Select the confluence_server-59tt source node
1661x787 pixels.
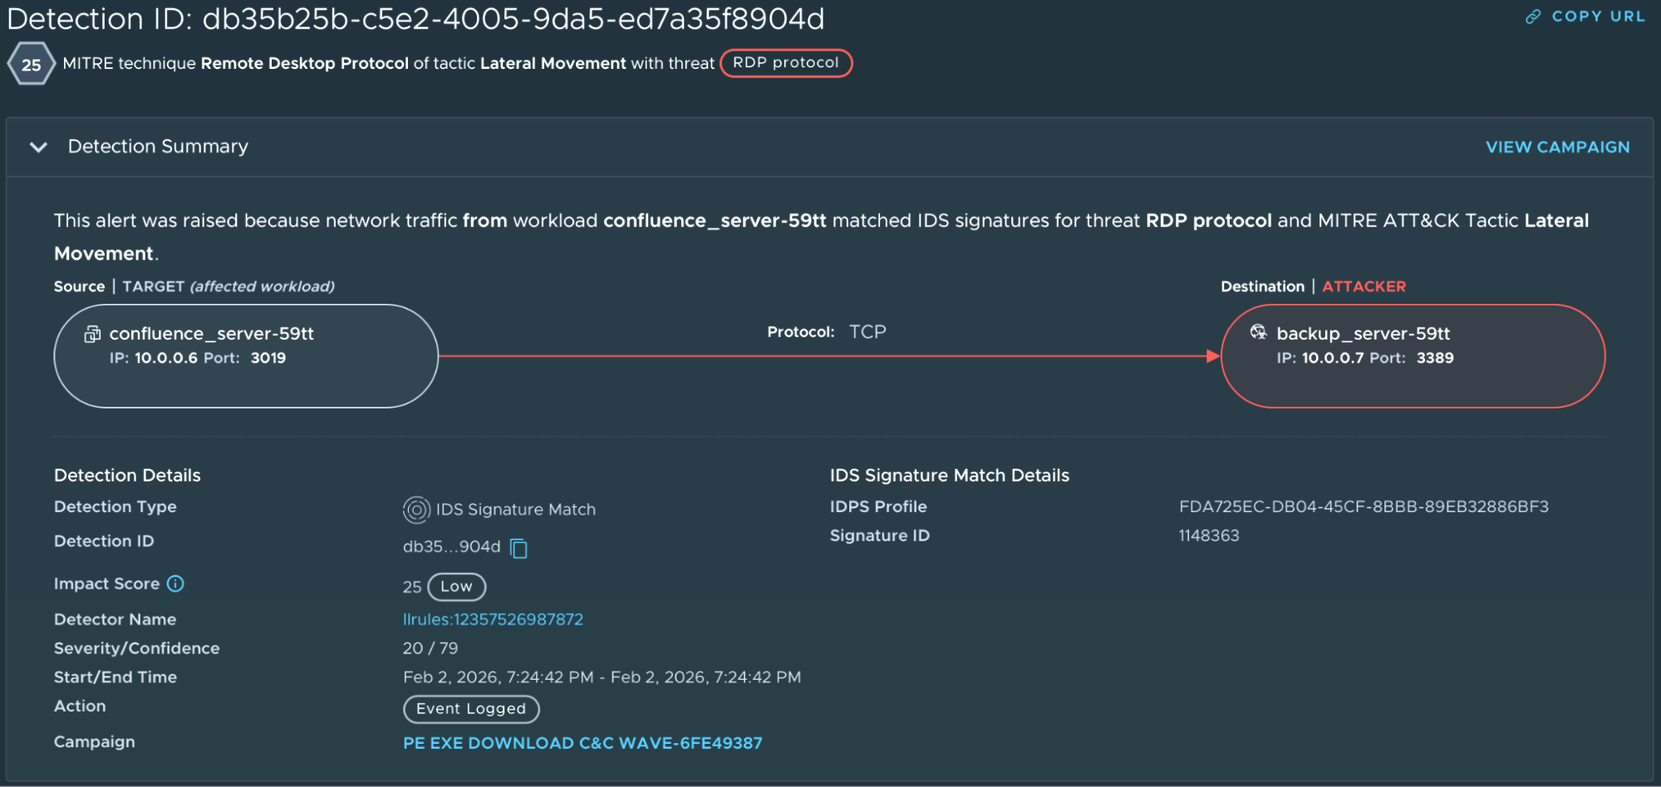point(246,356)
